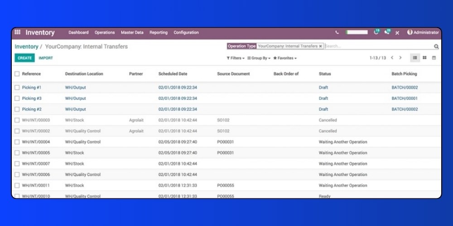The height and width of the screenshot is (226, 453).
Task: Click the Inventory app title
Action: point(40,33)
